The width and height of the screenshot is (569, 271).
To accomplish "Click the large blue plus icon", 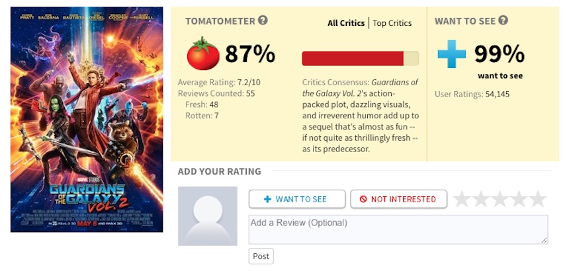I will click(x=451, y=54).
